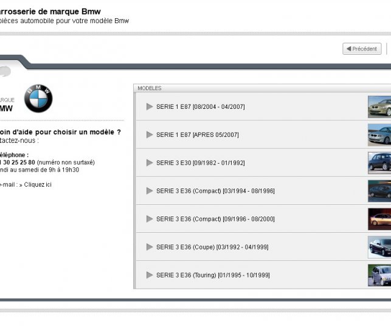Click the Précédent back button
The height and width of the screenshot is (326, 391).
pos(362,49)
